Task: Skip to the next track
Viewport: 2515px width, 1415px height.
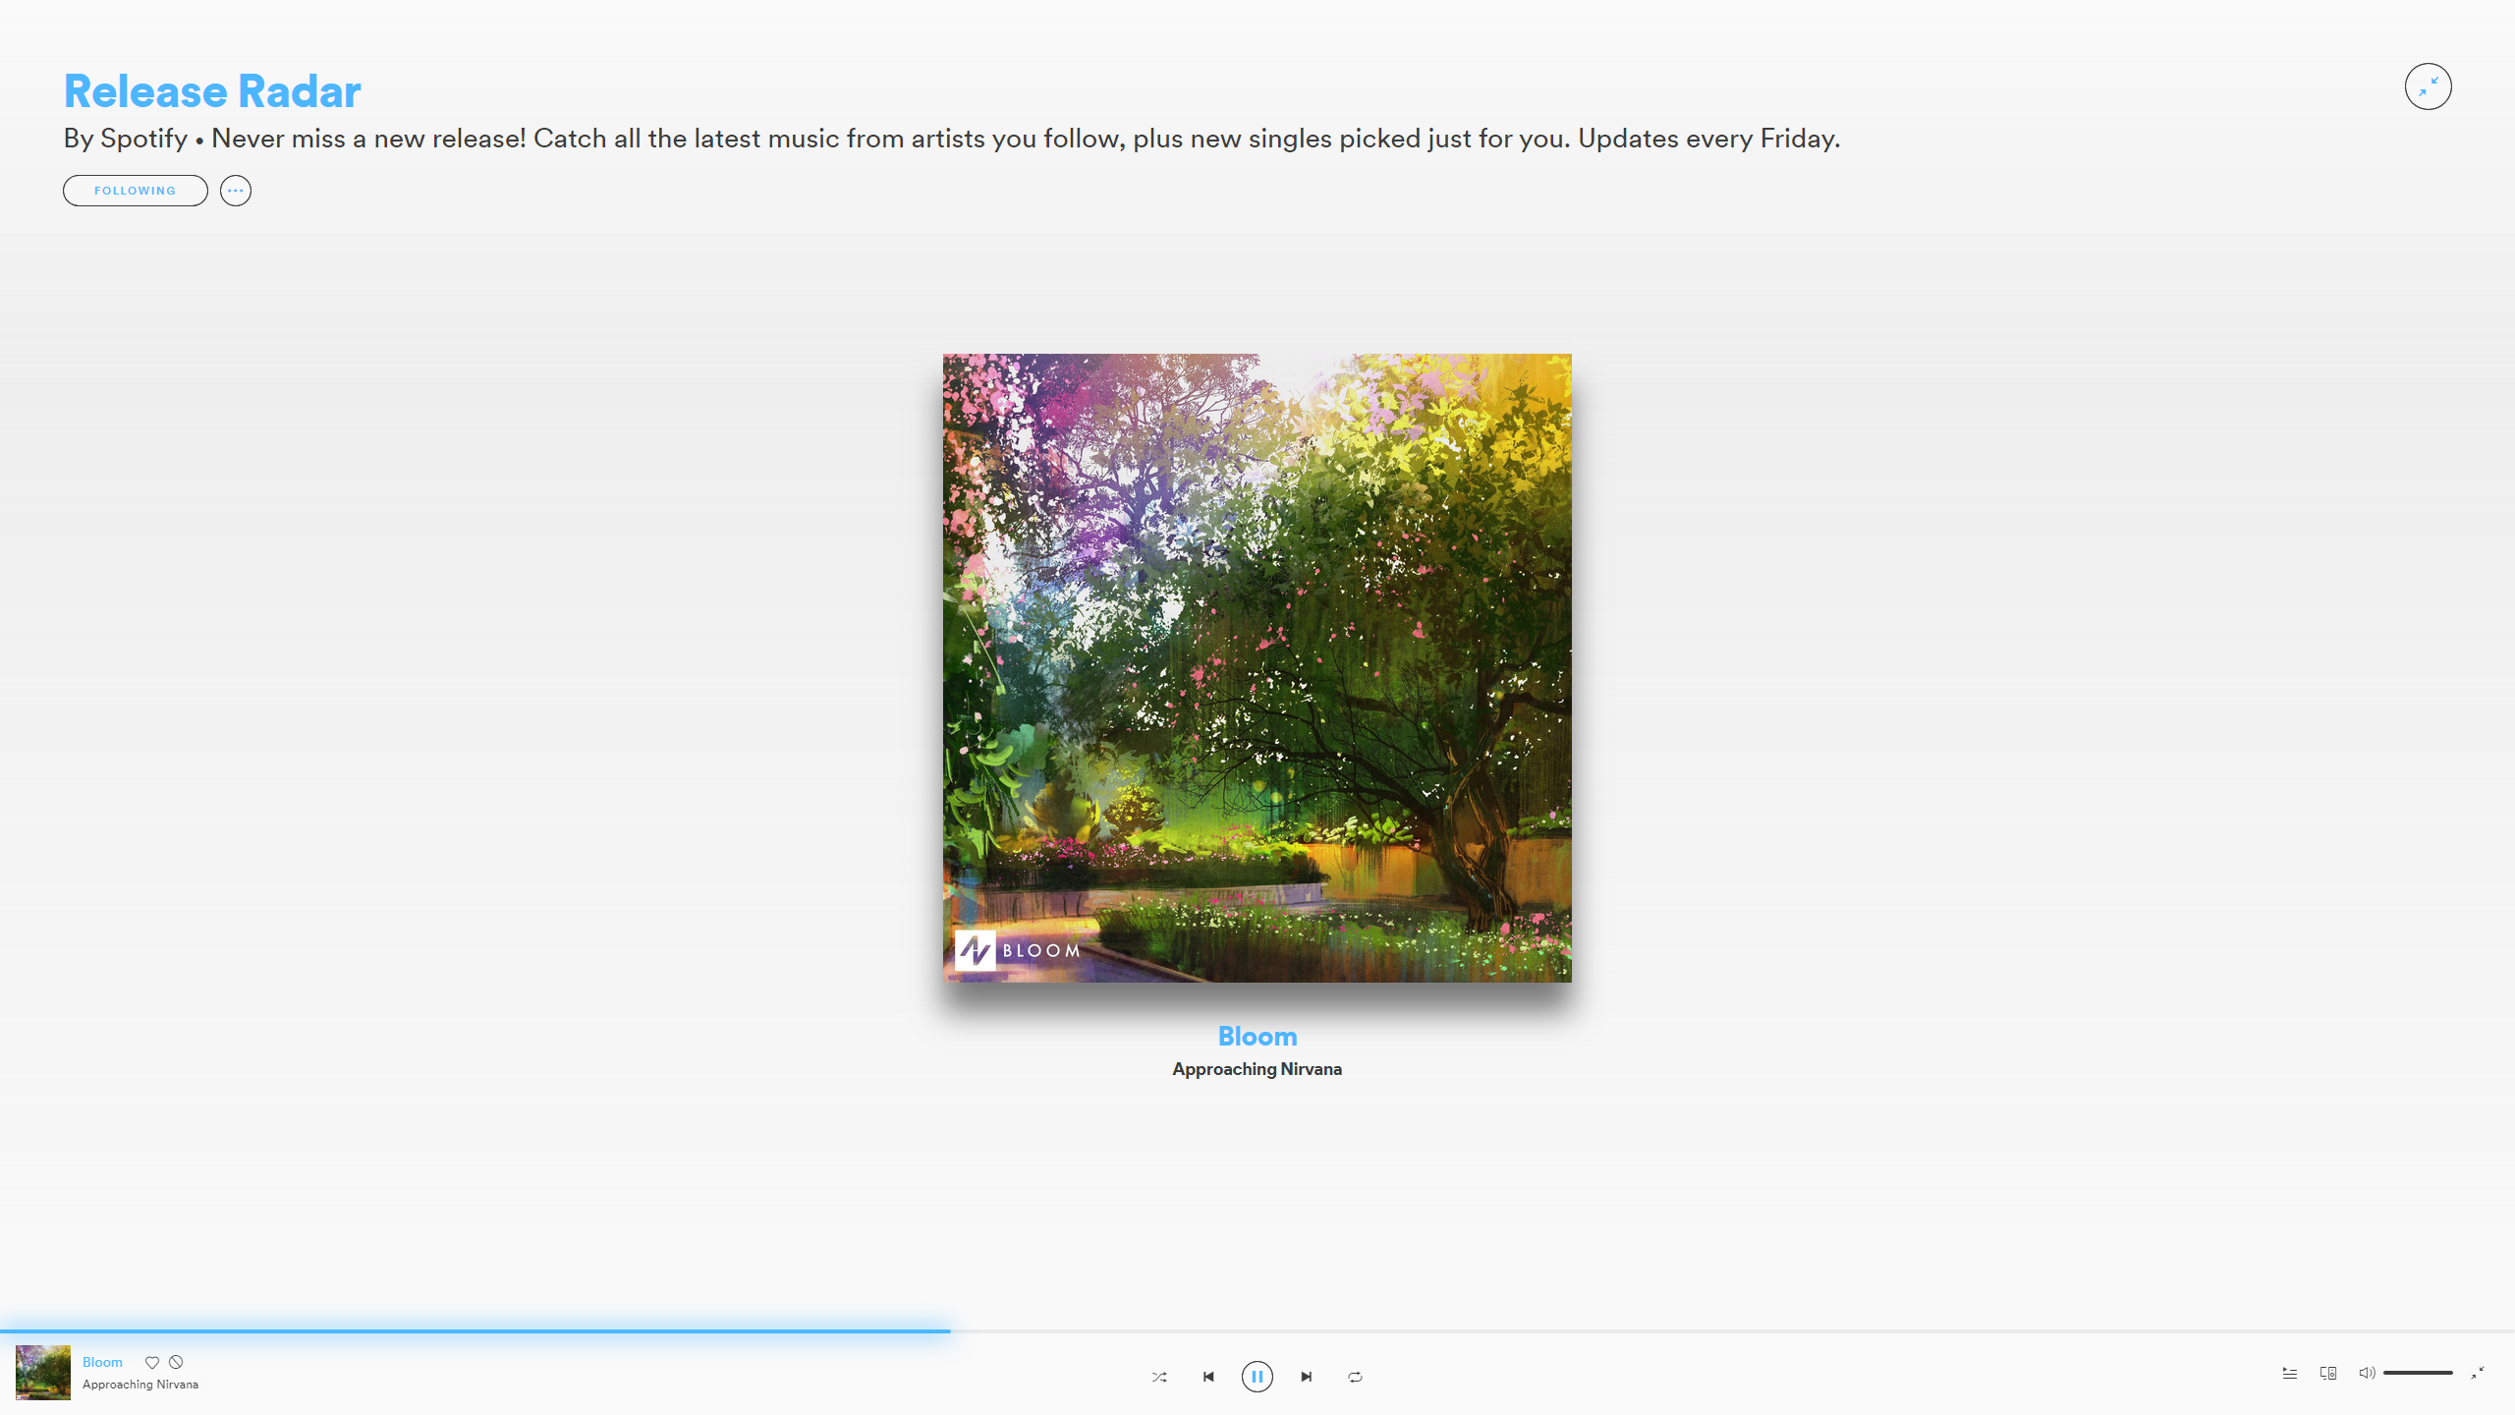Action: click(1306, 1377)
